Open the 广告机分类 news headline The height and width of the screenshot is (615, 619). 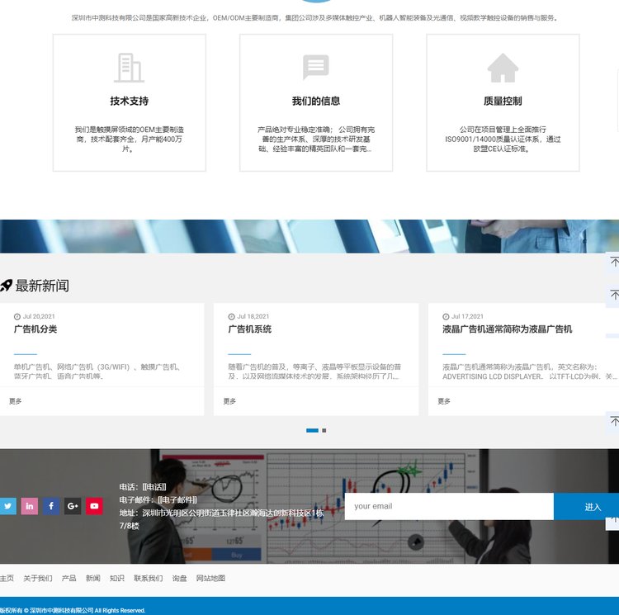click(35, 329)
